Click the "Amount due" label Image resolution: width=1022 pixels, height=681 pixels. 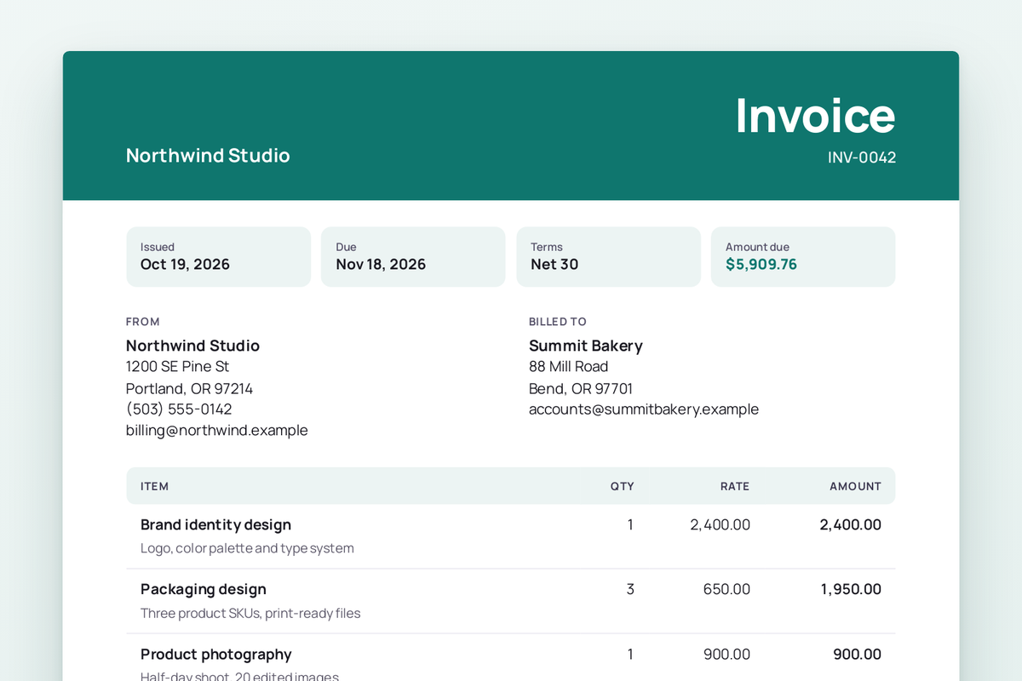pyautogui.click(x=757, y=247)
